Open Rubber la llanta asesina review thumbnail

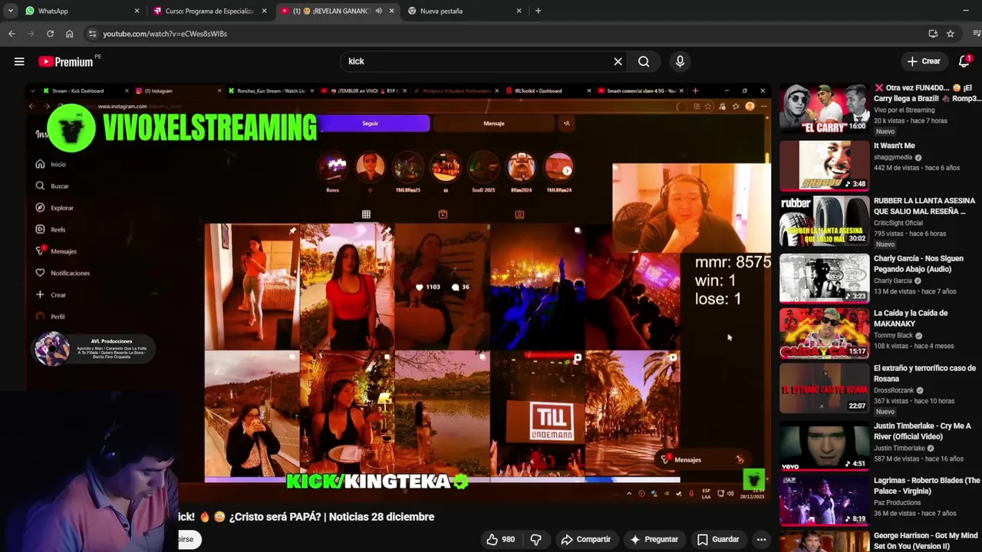tap(825, 221)
